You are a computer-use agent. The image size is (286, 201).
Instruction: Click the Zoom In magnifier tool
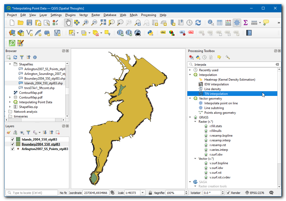click(85, 23)
